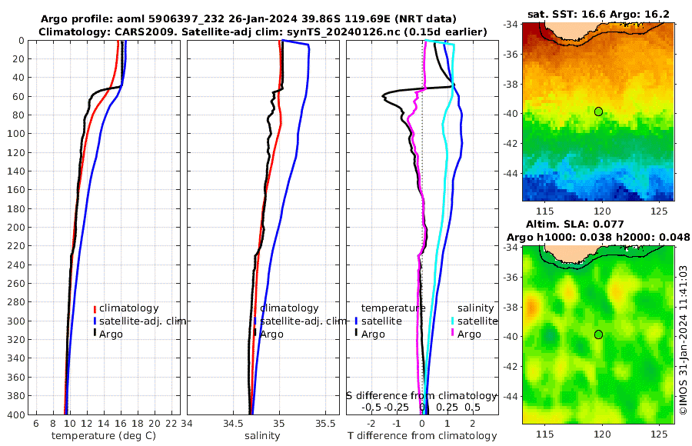
Task: Click the IMOS copyright timestamp text
Action: coord(684,340)
